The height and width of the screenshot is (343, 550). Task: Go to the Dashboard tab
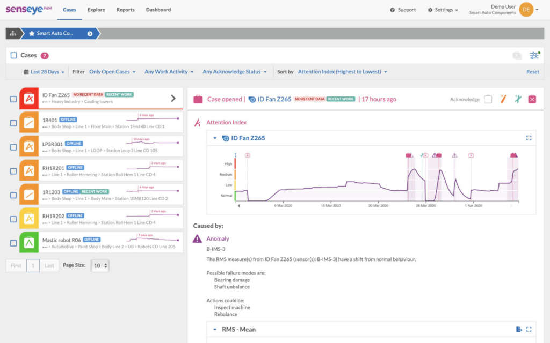158,10
